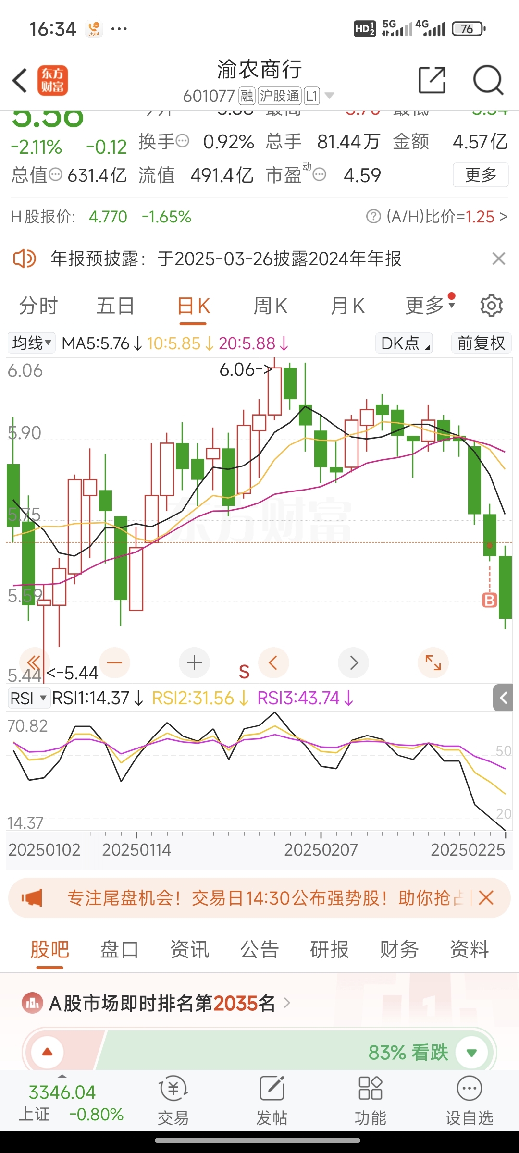
Task: Open the 均线 indicator dropdown
Action: pyautogui.click(x=32, y=343)
